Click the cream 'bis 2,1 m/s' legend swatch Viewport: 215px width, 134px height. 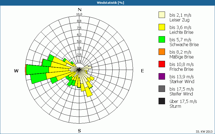pos(162,15)
